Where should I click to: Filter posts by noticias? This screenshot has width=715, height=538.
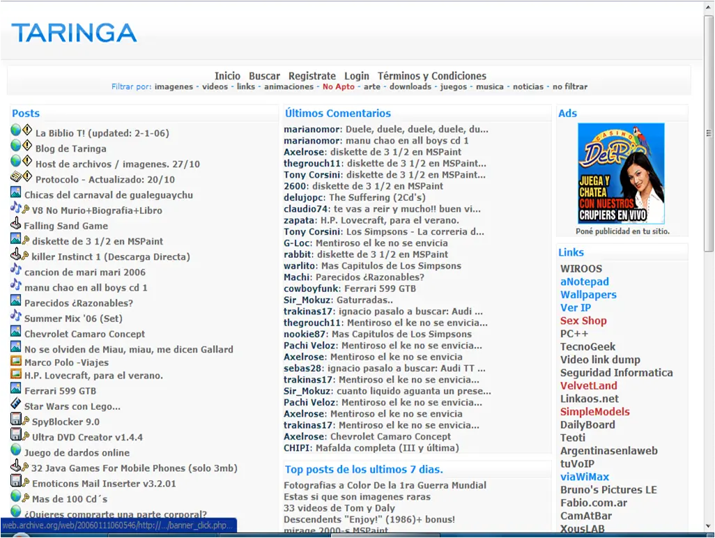[528, 86]
